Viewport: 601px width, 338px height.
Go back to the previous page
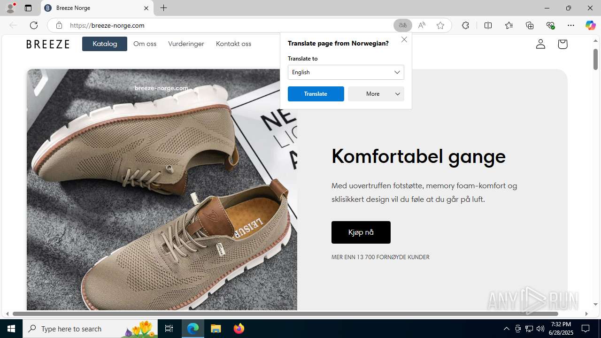click(x=13, y=25)
